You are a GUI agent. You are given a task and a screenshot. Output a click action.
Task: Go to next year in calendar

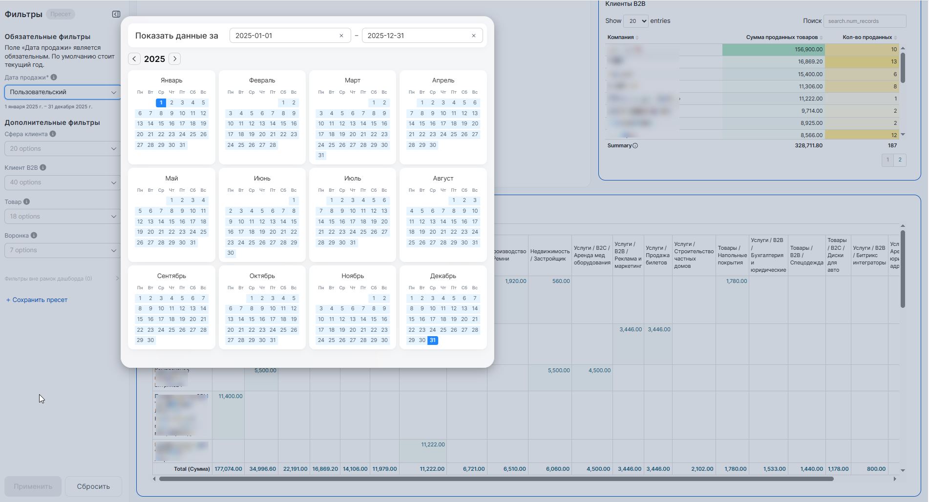point(175,59)
